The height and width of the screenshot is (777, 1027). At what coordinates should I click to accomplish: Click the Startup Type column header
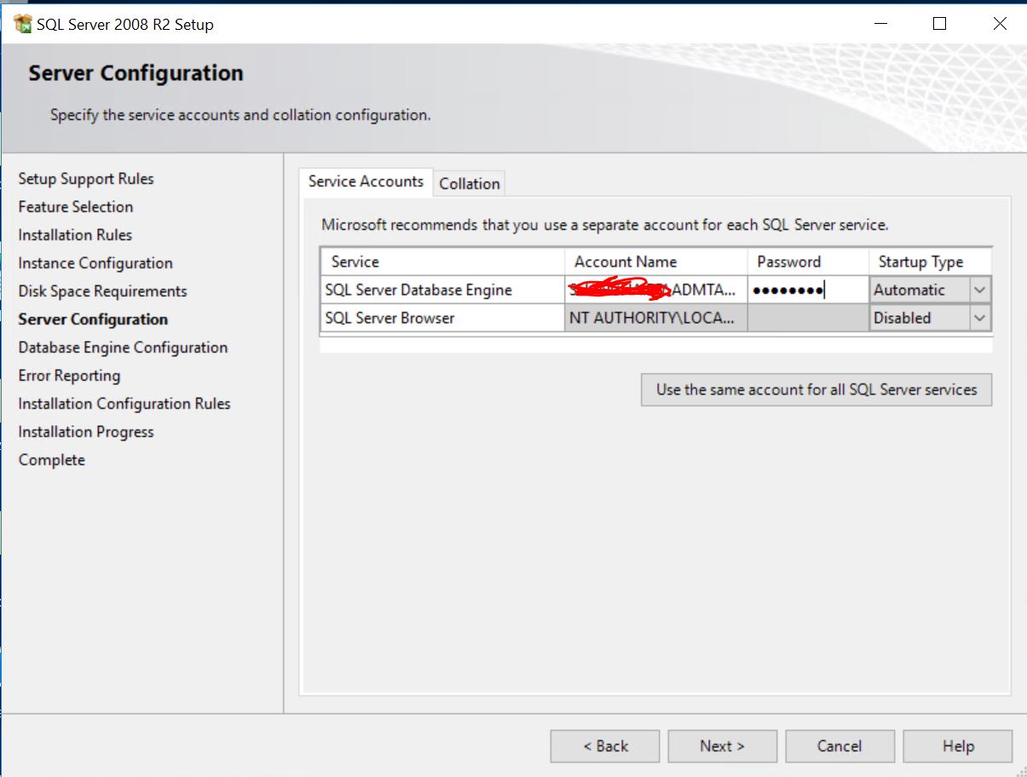(x=930, y=262)
